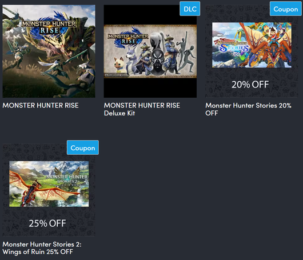
Task: Open the Monster Hunter Rise cover art
Action: click(49, 51)
